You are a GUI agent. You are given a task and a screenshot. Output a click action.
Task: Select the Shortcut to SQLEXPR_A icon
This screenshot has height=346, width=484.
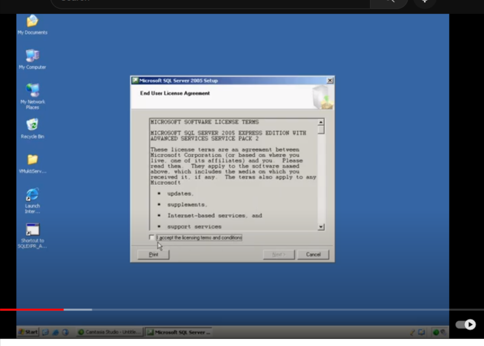[32, 236]
